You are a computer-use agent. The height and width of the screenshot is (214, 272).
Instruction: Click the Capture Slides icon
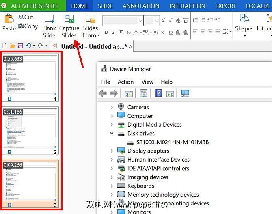click(69, 19)
